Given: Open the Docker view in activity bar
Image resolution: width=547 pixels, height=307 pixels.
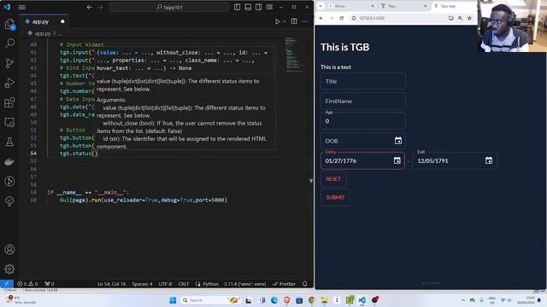Looking at the screenshot, I should (9, 161).
